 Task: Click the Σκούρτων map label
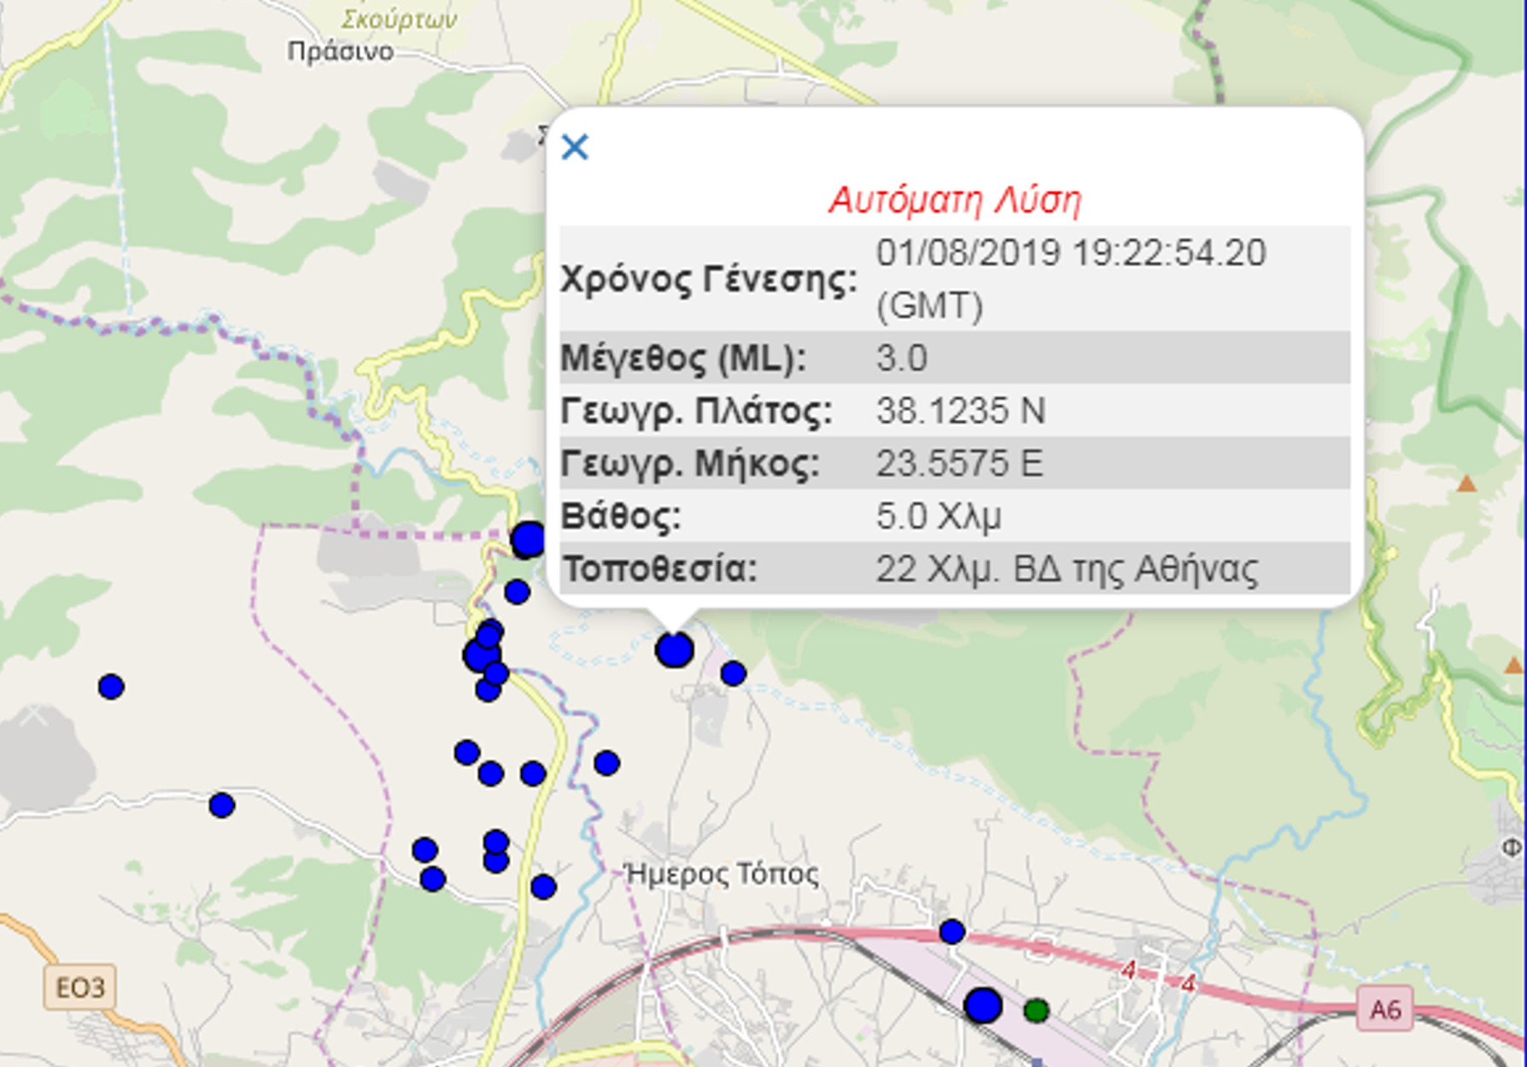pyautogui.click(x=399, y=19)
